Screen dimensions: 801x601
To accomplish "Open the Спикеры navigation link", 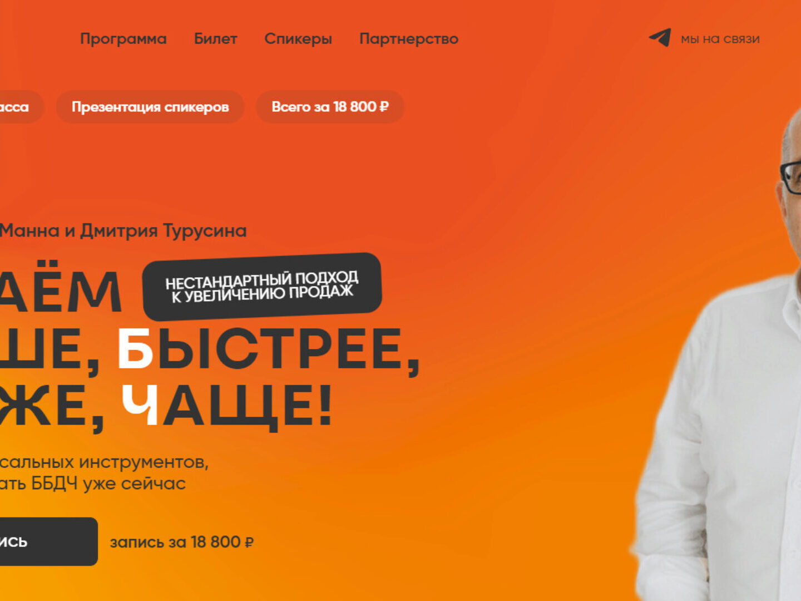I will [298, 39].
